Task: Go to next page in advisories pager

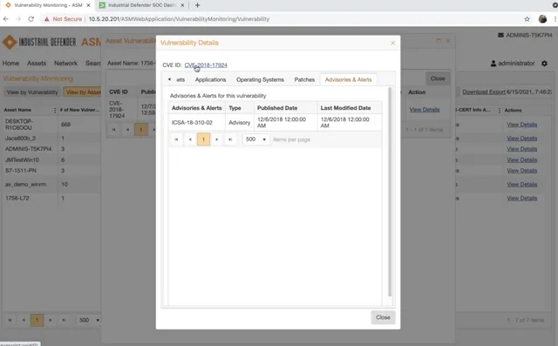Action: [x=217, y=139]
